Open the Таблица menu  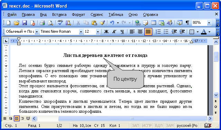tap(116, 14)
